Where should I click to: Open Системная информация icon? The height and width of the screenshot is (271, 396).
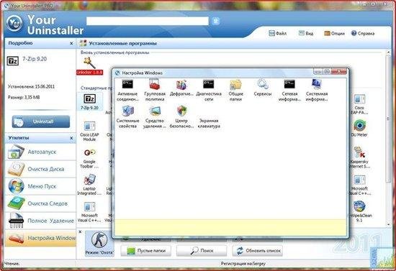pos(317,91)
